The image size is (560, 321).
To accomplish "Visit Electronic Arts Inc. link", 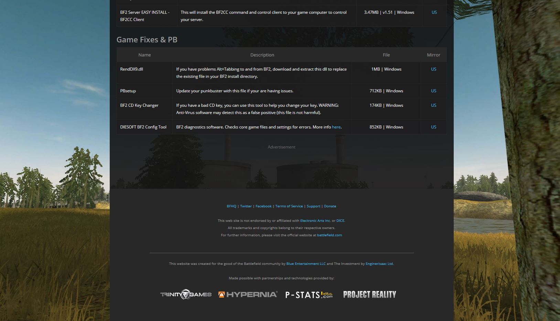I will pos(315,221).
